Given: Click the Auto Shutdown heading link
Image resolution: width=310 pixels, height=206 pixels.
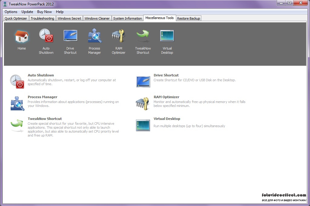Looking at the screenshot, I should pos(41,75).
